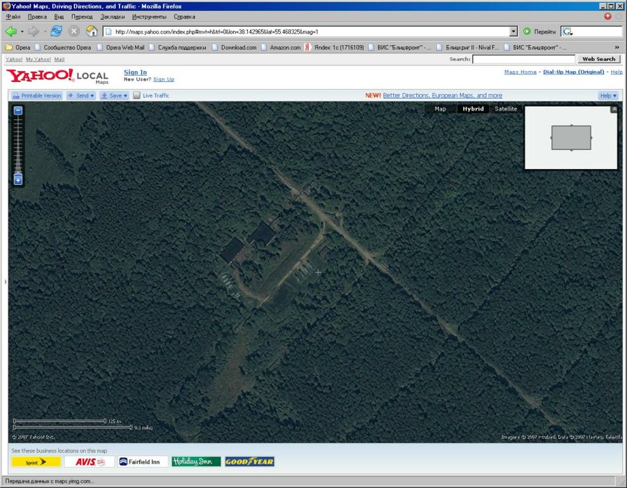This screenshot has width=627, height=488.
Task: Open the Служба поддержки bookmark
Action: [177, 47]
